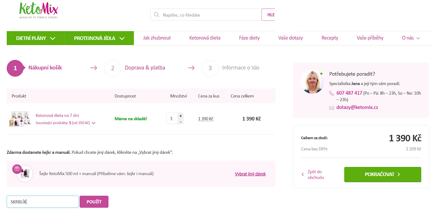Click the step 2 circle, Doprava & platba
Viewport: 434px width, 212px height.
(x=113, y=68)
